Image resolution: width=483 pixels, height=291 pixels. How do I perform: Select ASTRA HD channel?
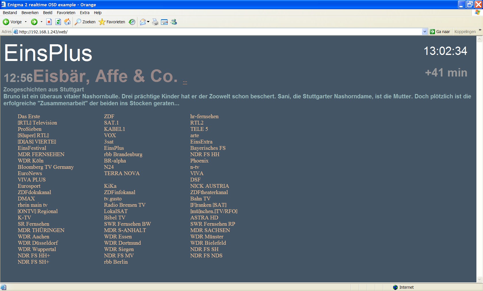tap(204, 218)
